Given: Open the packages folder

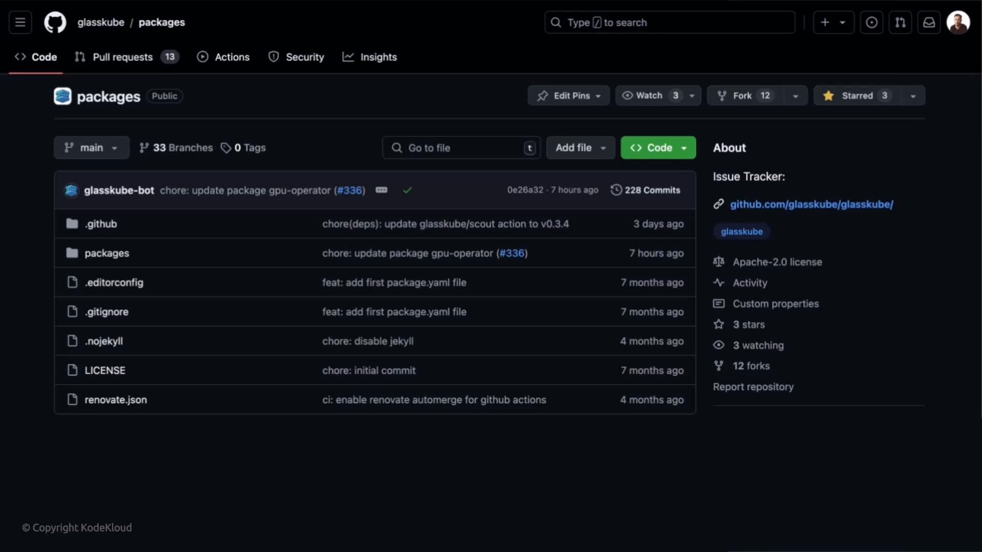Looking at the screenshot, I should point(106,253).
